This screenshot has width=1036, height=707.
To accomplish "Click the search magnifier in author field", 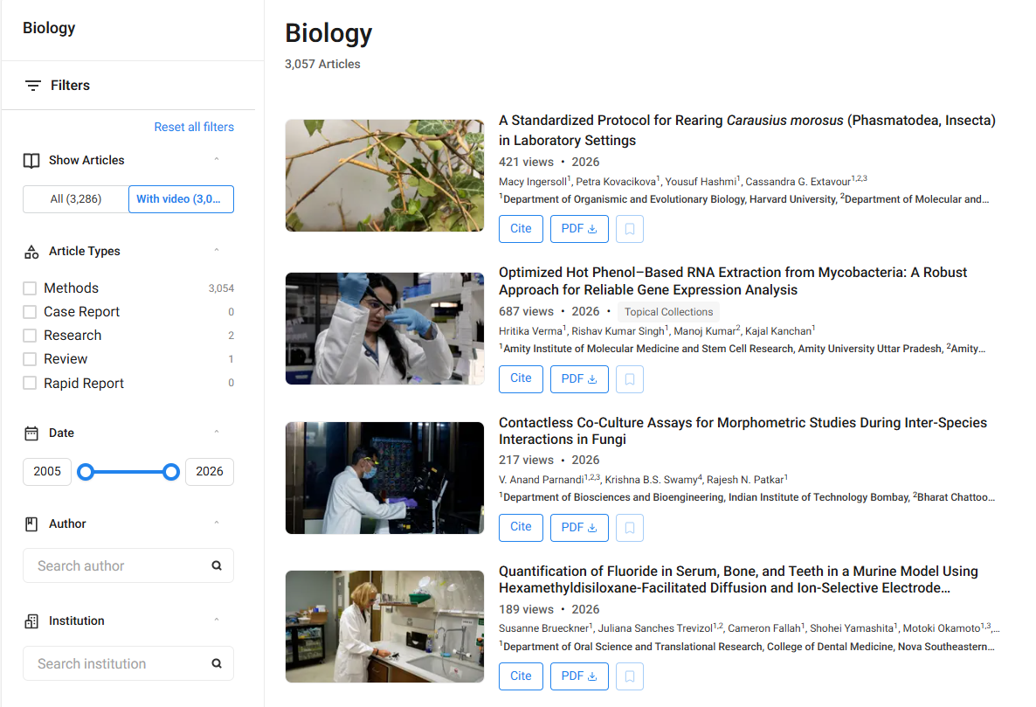I will coord(217,565).
